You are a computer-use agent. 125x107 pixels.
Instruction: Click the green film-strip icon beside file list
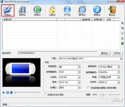coord(122,23)
